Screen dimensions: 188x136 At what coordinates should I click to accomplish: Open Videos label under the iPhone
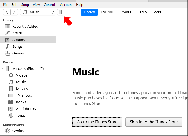(x=22, y=75)
